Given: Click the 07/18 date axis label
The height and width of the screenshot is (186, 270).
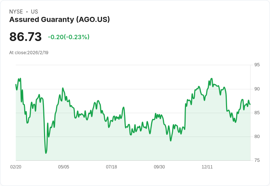Looking at the screenshot, I should (x=112, y=167).
